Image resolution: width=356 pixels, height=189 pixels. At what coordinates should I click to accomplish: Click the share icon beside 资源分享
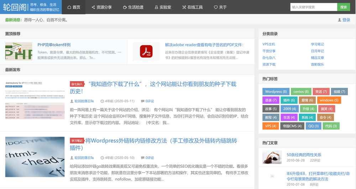(93, 7)
